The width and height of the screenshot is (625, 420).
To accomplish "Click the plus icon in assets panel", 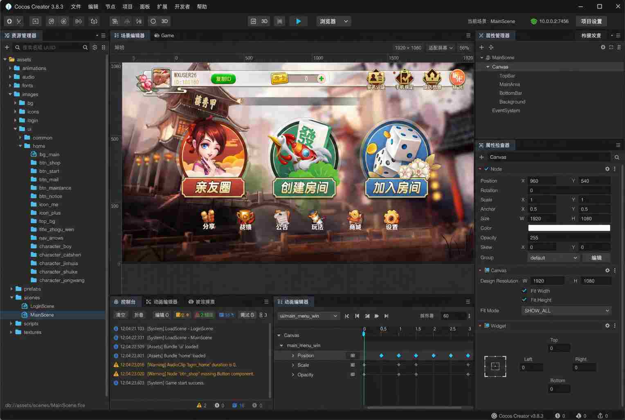I will pos(7,47).
